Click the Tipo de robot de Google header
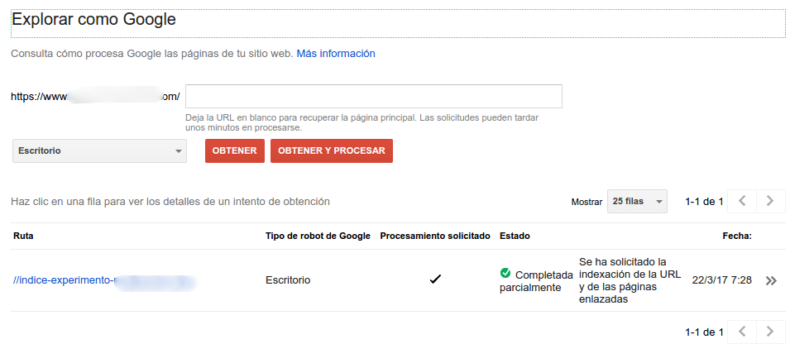The image size is (790, 363). click(x=318, y=236)
